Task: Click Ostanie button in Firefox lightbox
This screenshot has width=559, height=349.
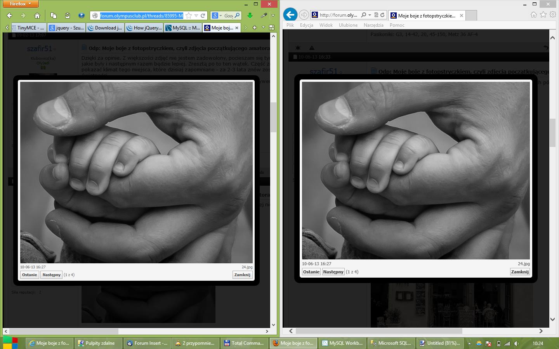Action: (30, 275)
